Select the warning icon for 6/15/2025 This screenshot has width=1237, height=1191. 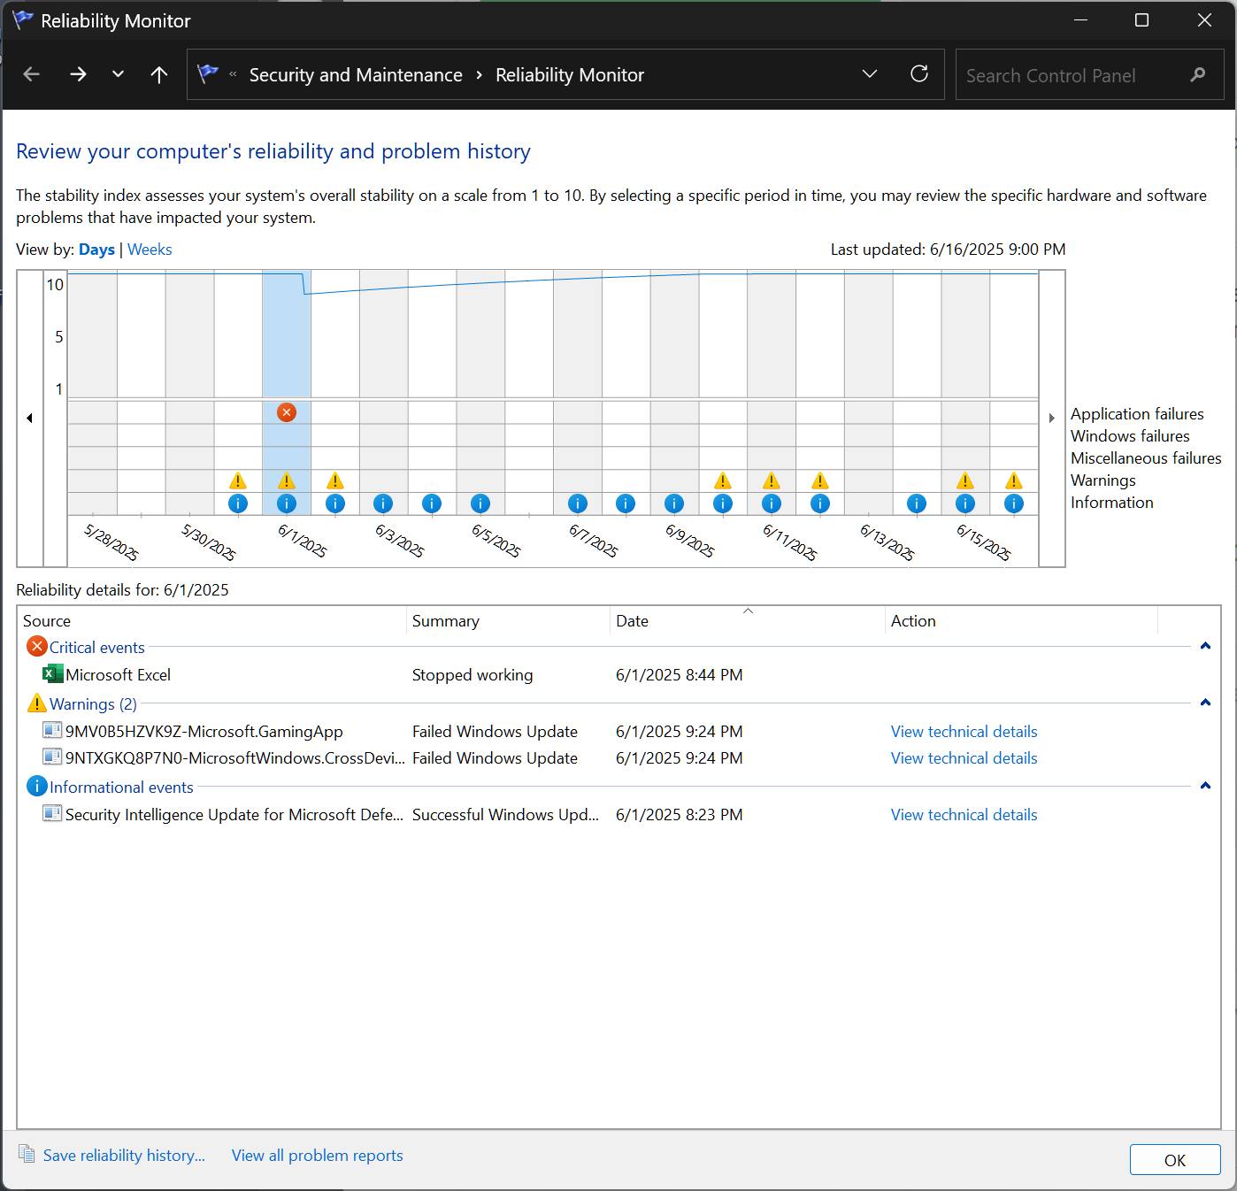[965, 480]
